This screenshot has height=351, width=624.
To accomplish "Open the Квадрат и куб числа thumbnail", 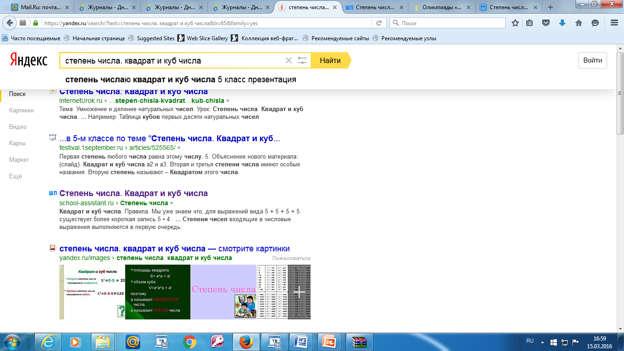I will click(x=92, y=292).
